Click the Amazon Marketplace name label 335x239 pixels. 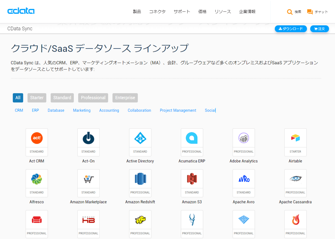click(x=88, y=202)
